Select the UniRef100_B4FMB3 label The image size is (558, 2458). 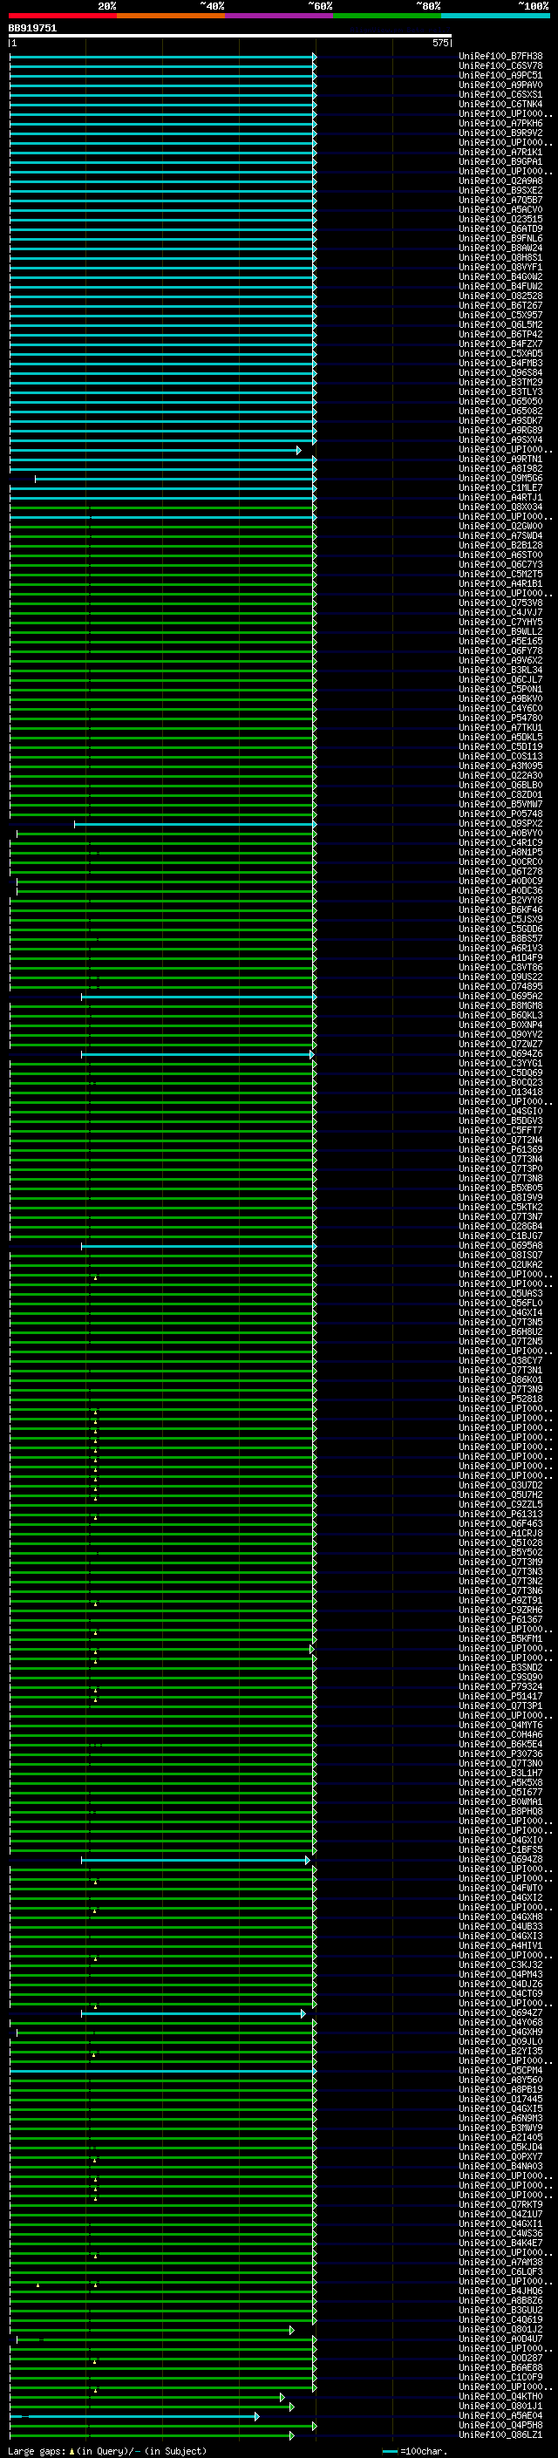coord(500,364)
